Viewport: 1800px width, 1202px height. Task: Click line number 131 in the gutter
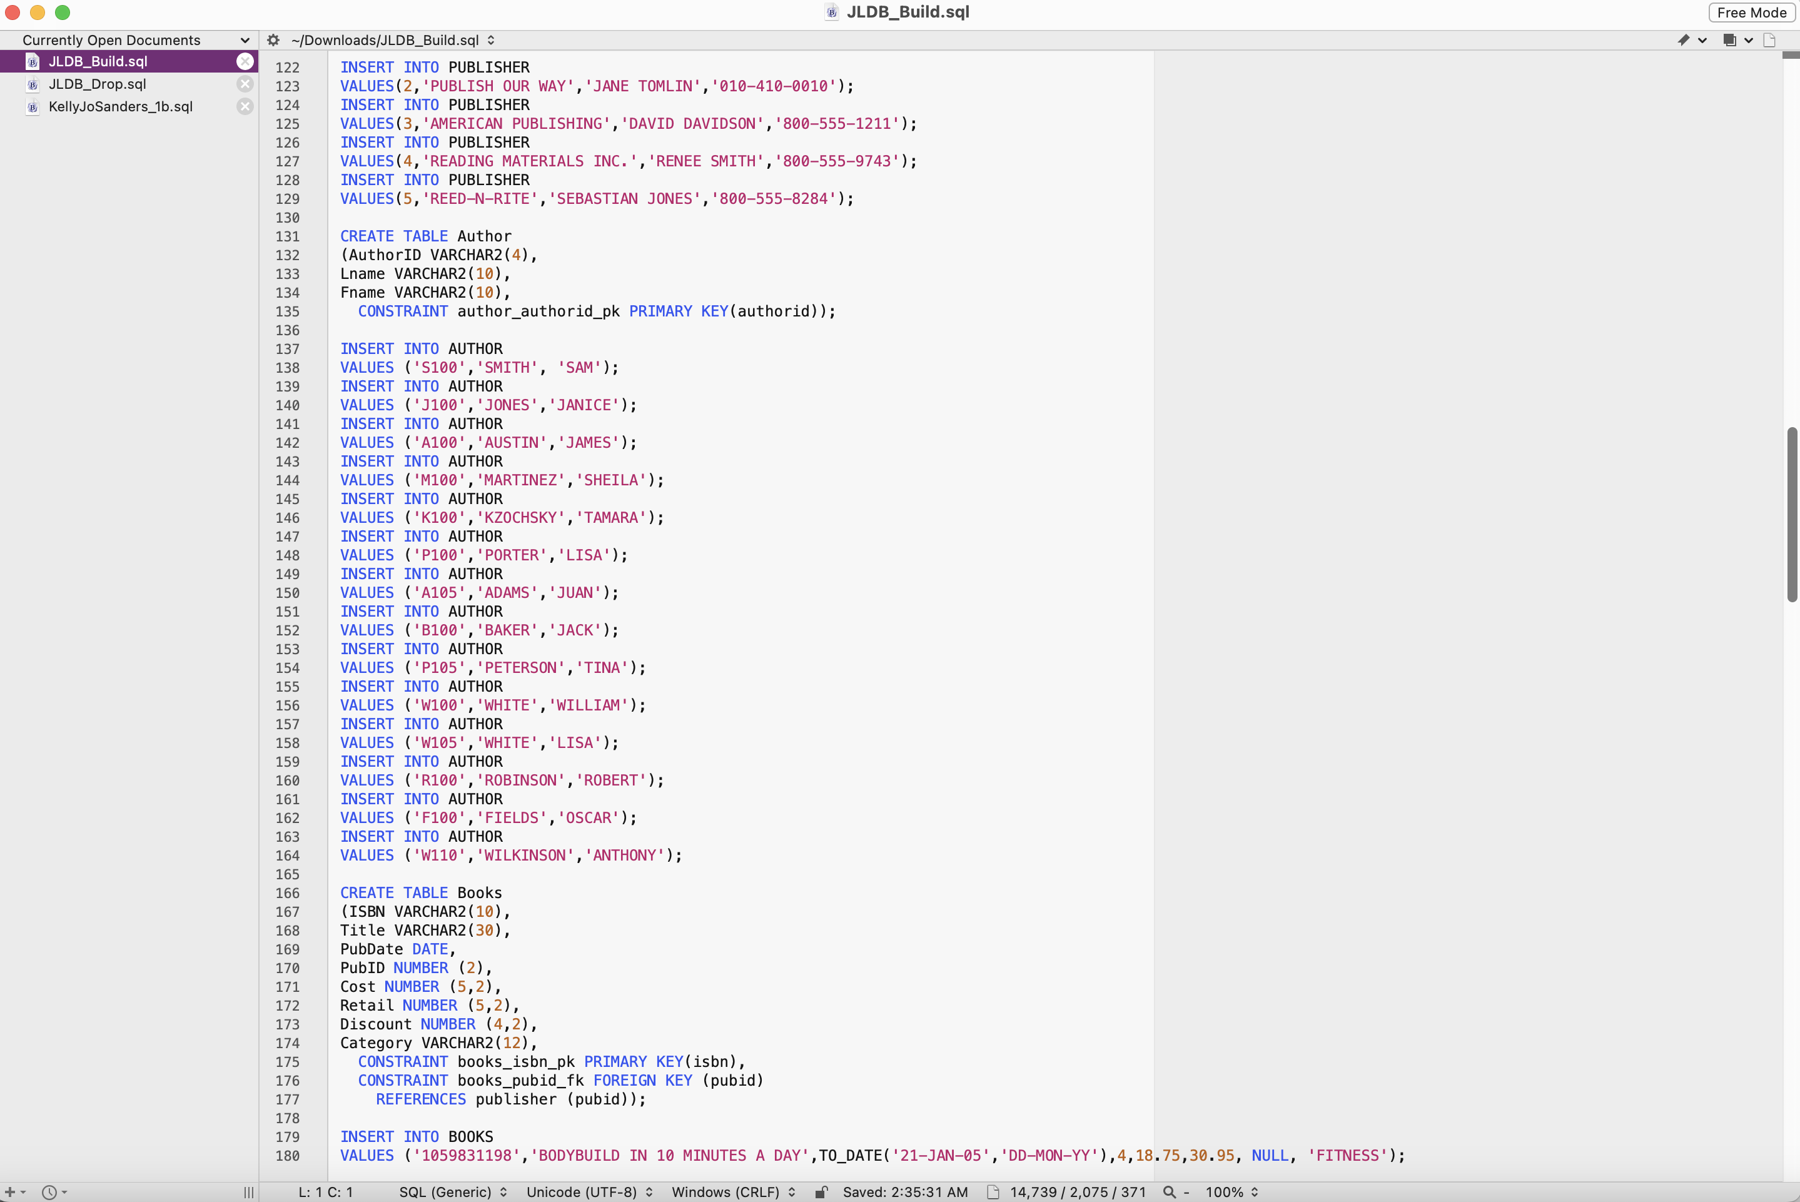pos(288,236)
